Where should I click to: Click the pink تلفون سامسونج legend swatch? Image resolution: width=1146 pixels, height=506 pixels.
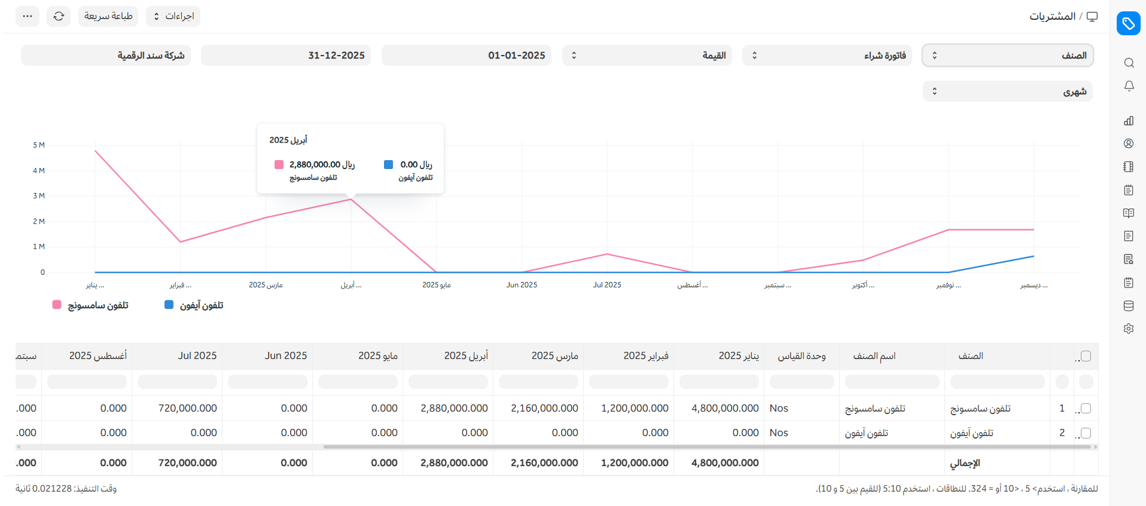tap(57, 305)
